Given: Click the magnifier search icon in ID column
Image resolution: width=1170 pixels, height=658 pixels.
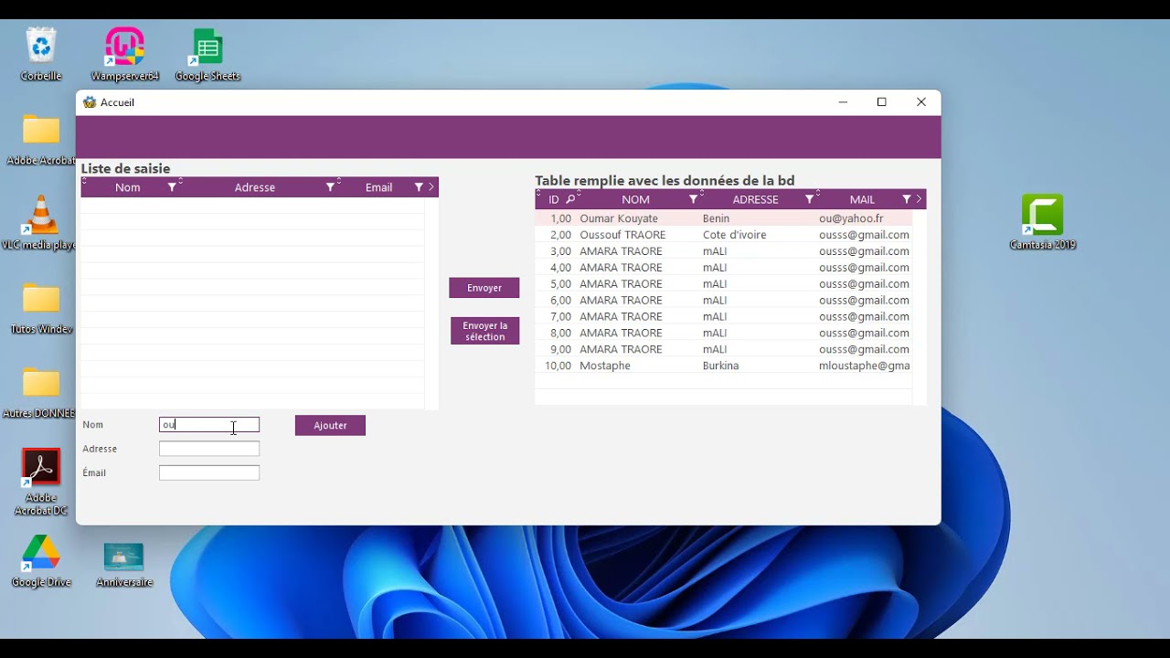Looking at the screenshot, I should click(570, 199).
